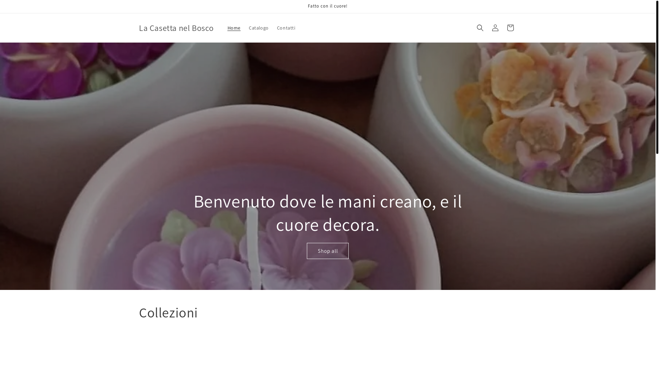Image resolution: width=659 pixels, height=371 pixels.
Task: Open the shopping cart icon
Action: tap(510, 28)
